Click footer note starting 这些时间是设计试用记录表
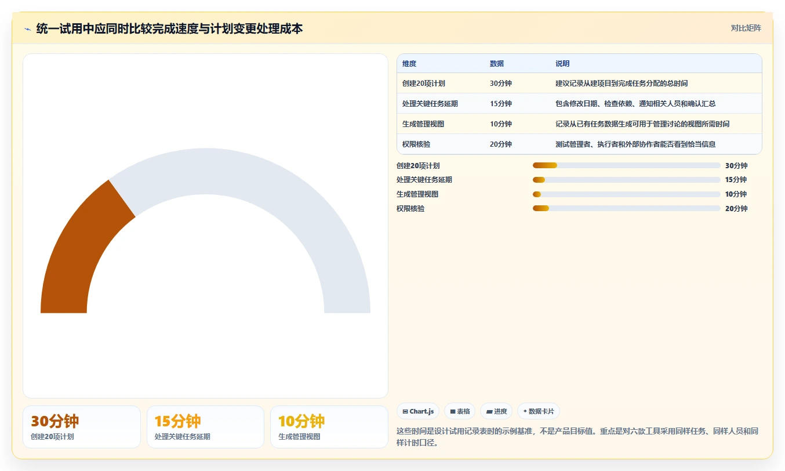 (x=577, y=437)
